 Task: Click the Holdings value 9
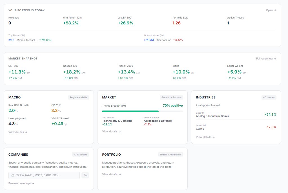10,23
